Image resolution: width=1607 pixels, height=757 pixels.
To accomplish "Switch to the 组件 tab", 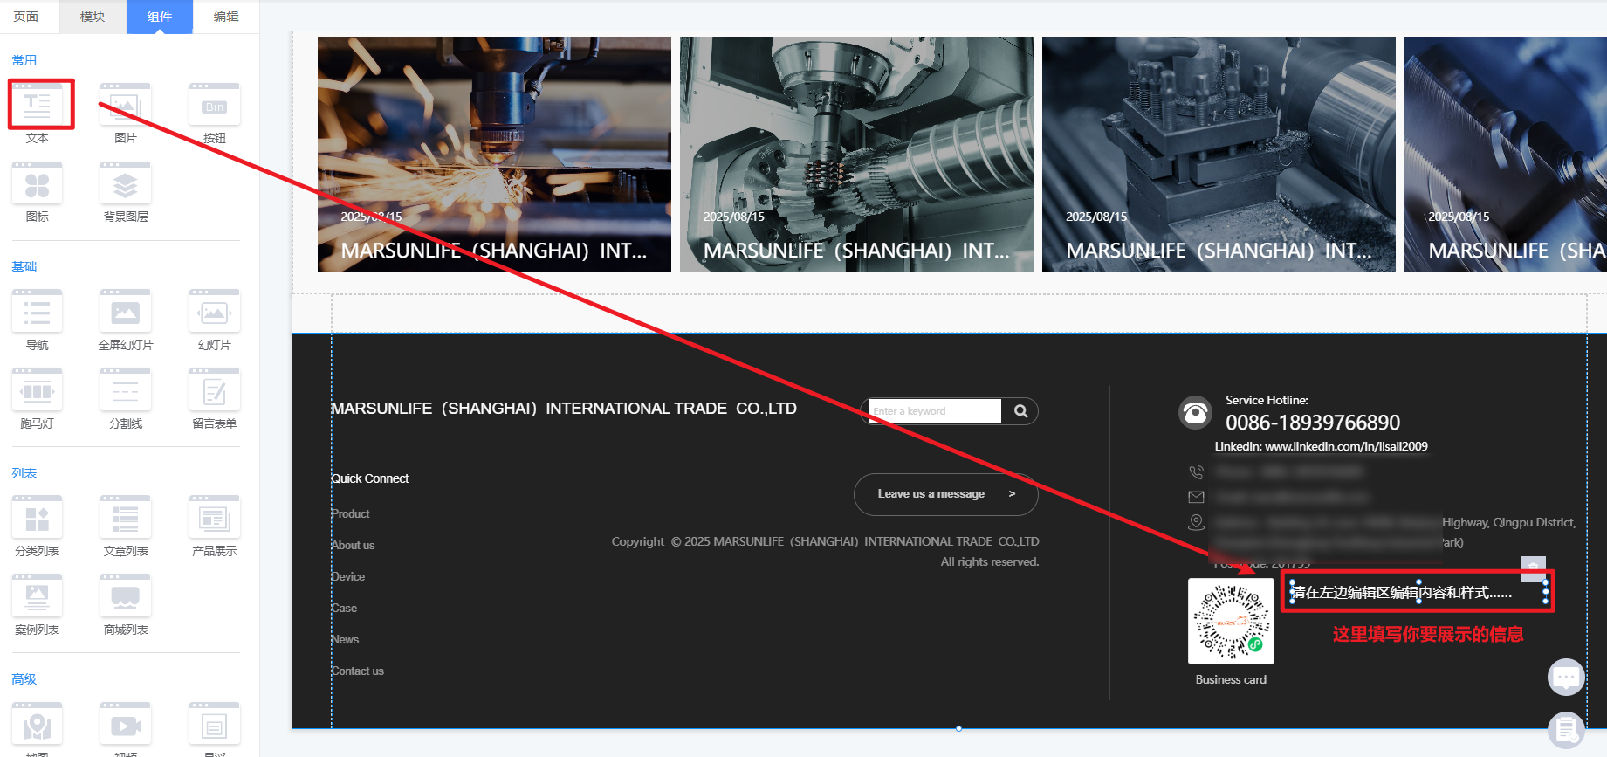I will pyautogui.click(x=160, y=17).
